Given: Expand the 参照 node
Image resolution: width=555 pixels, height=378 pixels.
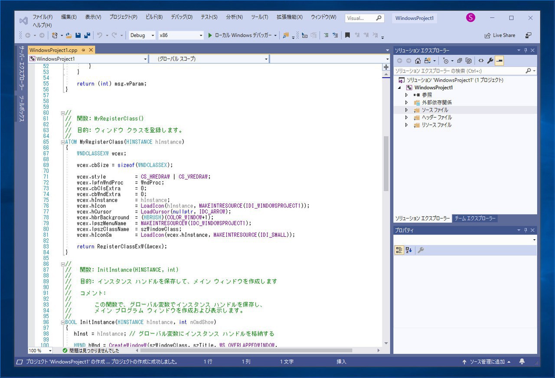Looking at the screenshot, I should [x=406, y=95].
